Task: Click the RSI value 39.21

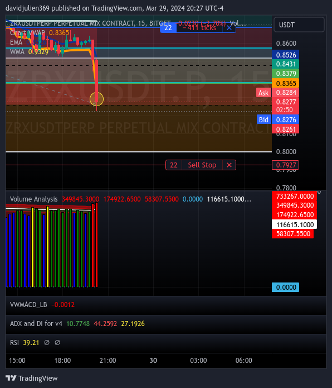Action: point(31,343)
